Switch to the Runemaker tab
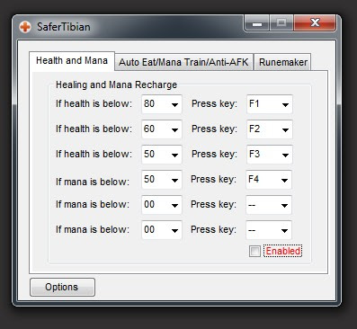The image size is (357, 329). [x=282, y=62]
